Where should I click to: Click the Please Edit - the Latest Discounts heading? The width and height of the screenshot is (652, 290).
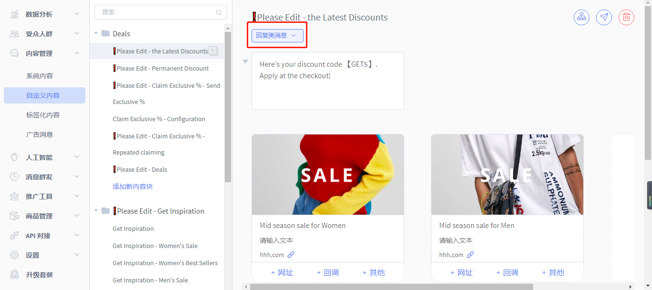pos(320,17)
